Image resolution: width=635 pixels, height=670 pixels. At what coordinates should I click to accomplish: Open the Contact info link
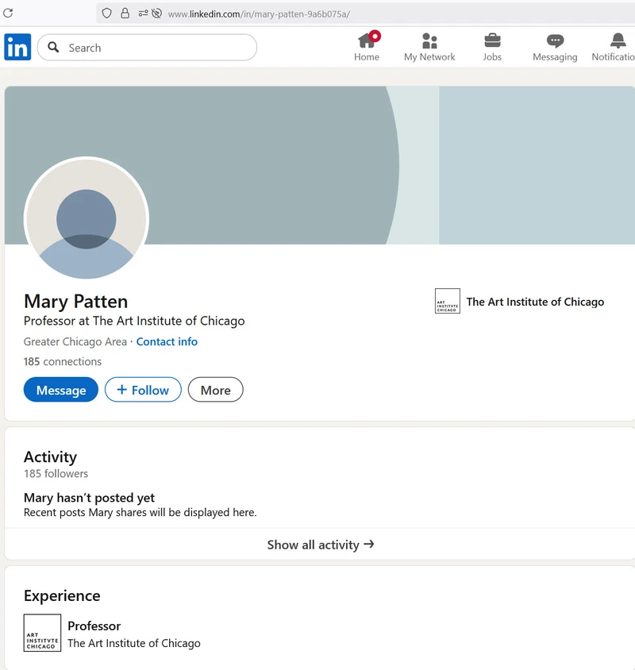[167, 342]
